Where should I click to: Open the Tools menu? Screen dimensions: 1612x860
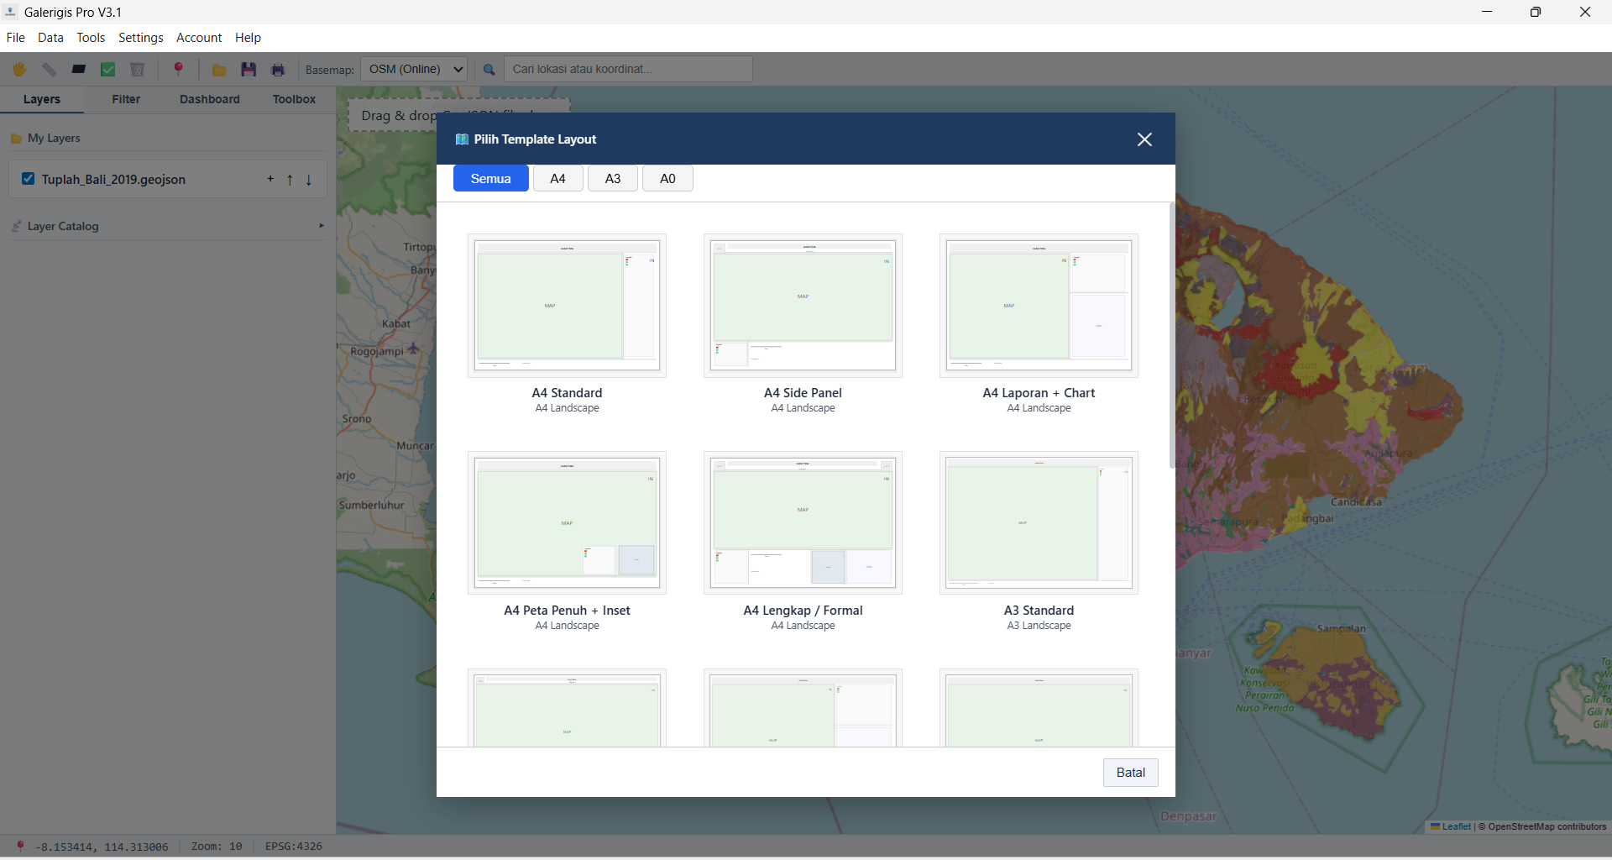91,38
